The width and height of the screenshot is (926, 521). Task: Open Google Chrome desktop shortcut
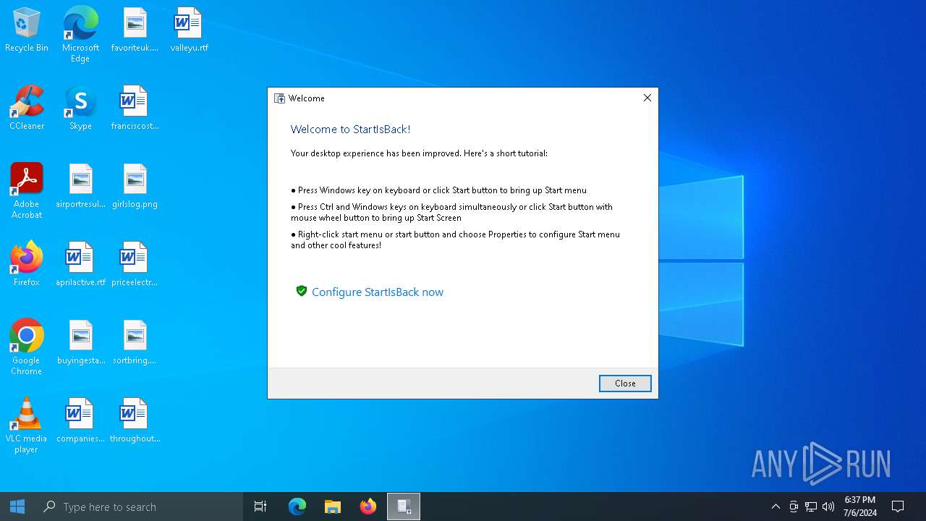[x=27, y=347]
